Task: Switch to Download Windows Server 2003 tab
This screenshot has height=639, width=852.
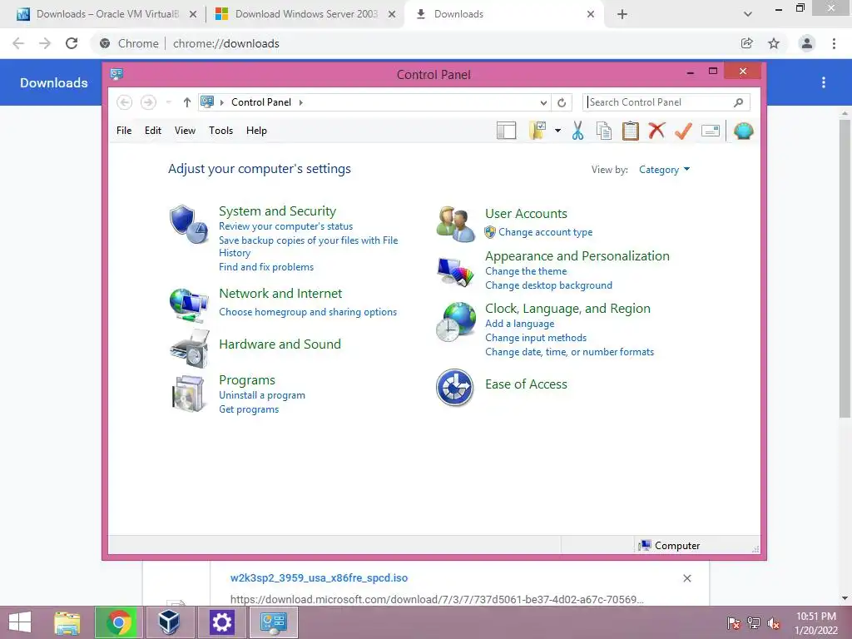Action: point(305,14)
